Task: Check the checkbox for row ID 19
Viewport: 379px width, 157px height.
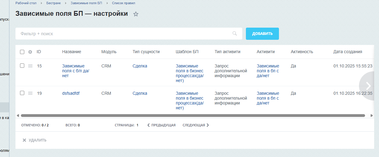Action: [22, 93]
